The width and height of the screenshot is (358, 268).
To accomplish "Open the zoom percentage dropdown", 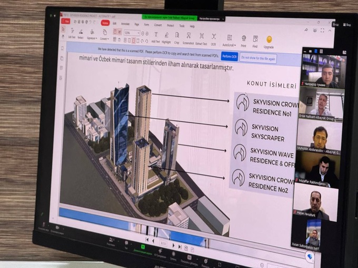I will (x=138, y=33).
